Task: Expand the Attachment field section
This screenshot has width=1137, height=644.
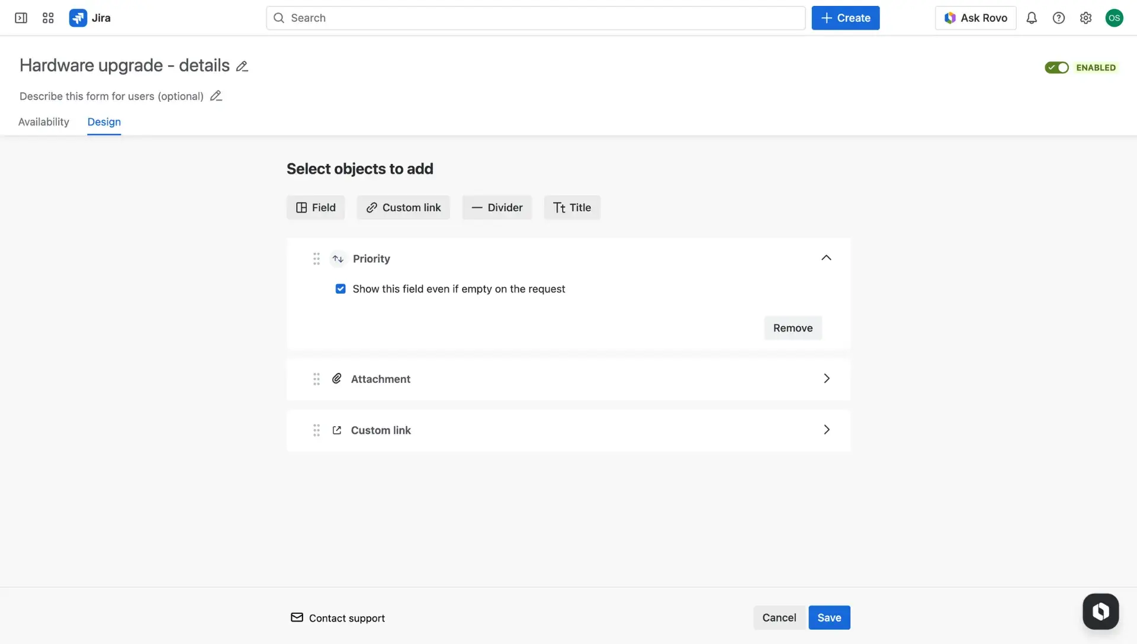Action: [827, 379]
